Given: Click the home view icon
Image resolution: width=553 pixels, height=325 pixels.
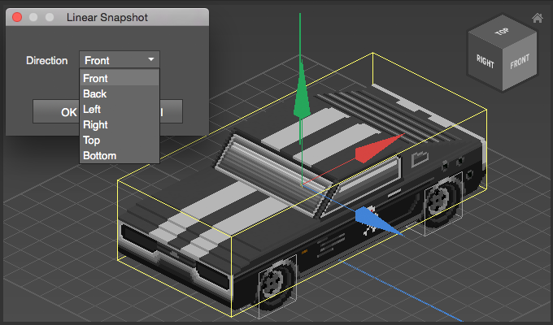Looking at the screenshot, I should (x=537, y=18).
